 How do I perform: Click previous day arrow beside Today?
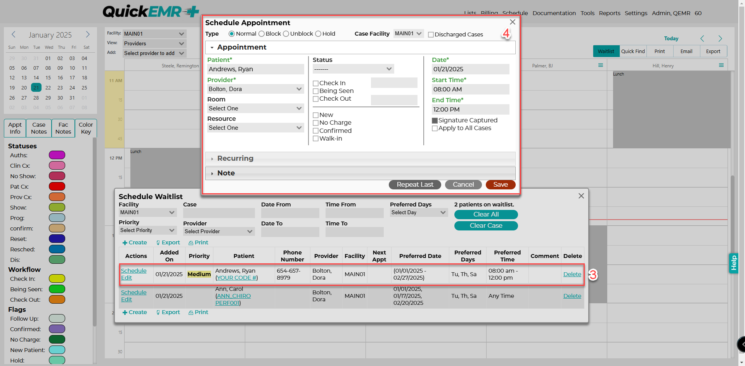[x=702, y=38]
